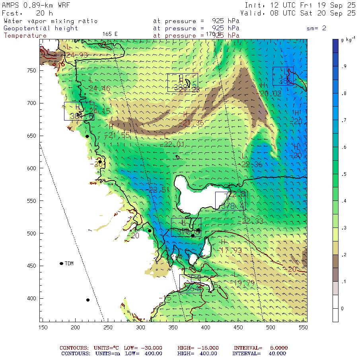Select the 'Fcst: 20 h' forecast hour label
This screenshot has width=358, height=358.
[27, 13]
